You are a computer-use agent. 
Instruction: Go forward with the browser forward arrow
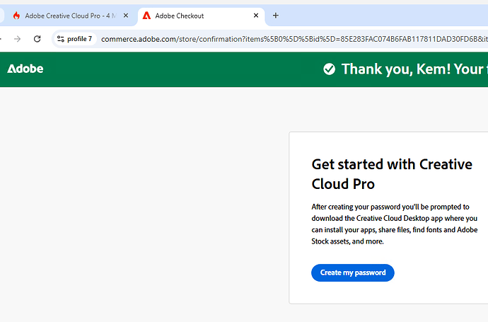point(18,39)
